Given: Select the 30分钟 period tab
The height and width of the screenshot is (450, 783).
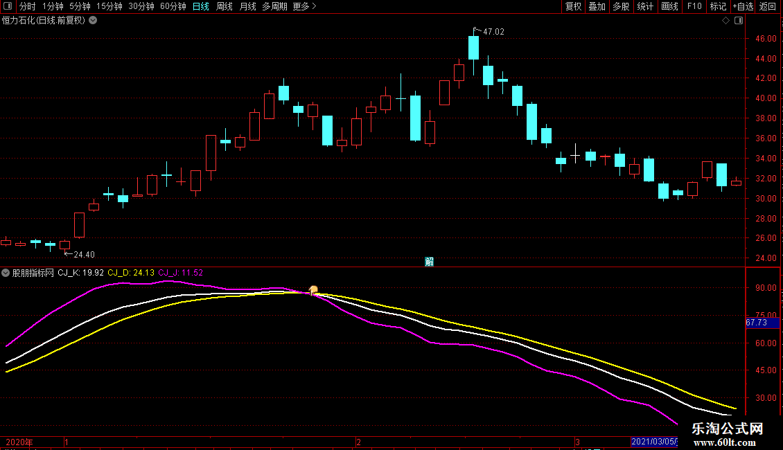Looking at the screenshot, I should [141, 6].
